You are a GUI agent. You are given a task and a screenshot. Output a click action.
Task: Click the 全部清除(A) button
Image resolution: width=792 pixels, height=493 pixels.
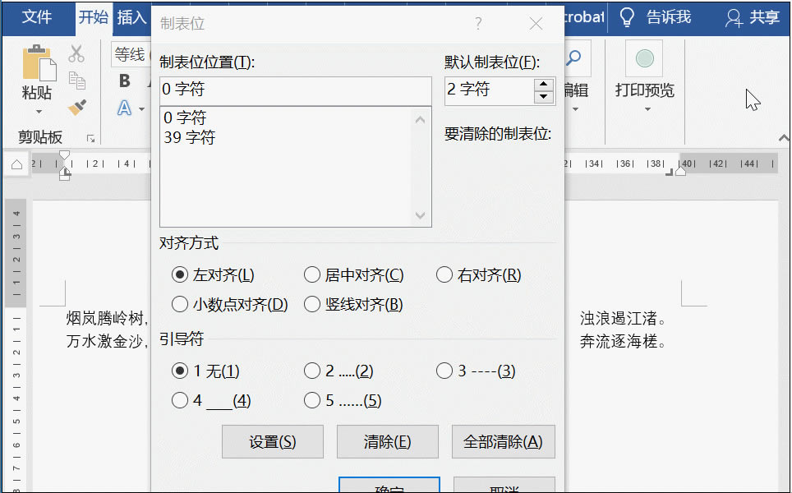503,441
